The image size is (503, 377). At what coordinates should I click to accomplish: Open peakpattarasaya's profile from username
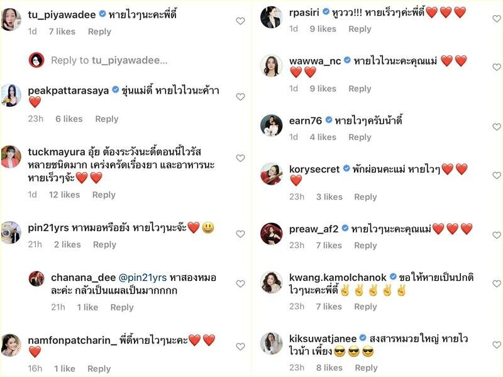point(69,90)
